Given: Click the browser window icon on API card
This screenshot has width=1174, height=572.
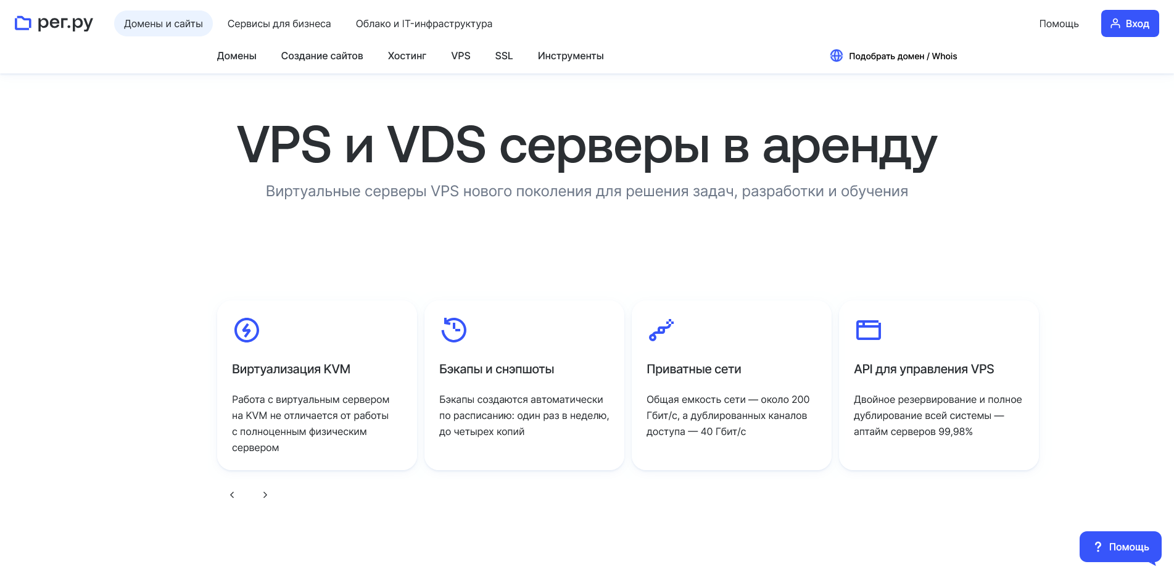Looking at the screenshot, I should pyautogui.click(x=869, y=330).
